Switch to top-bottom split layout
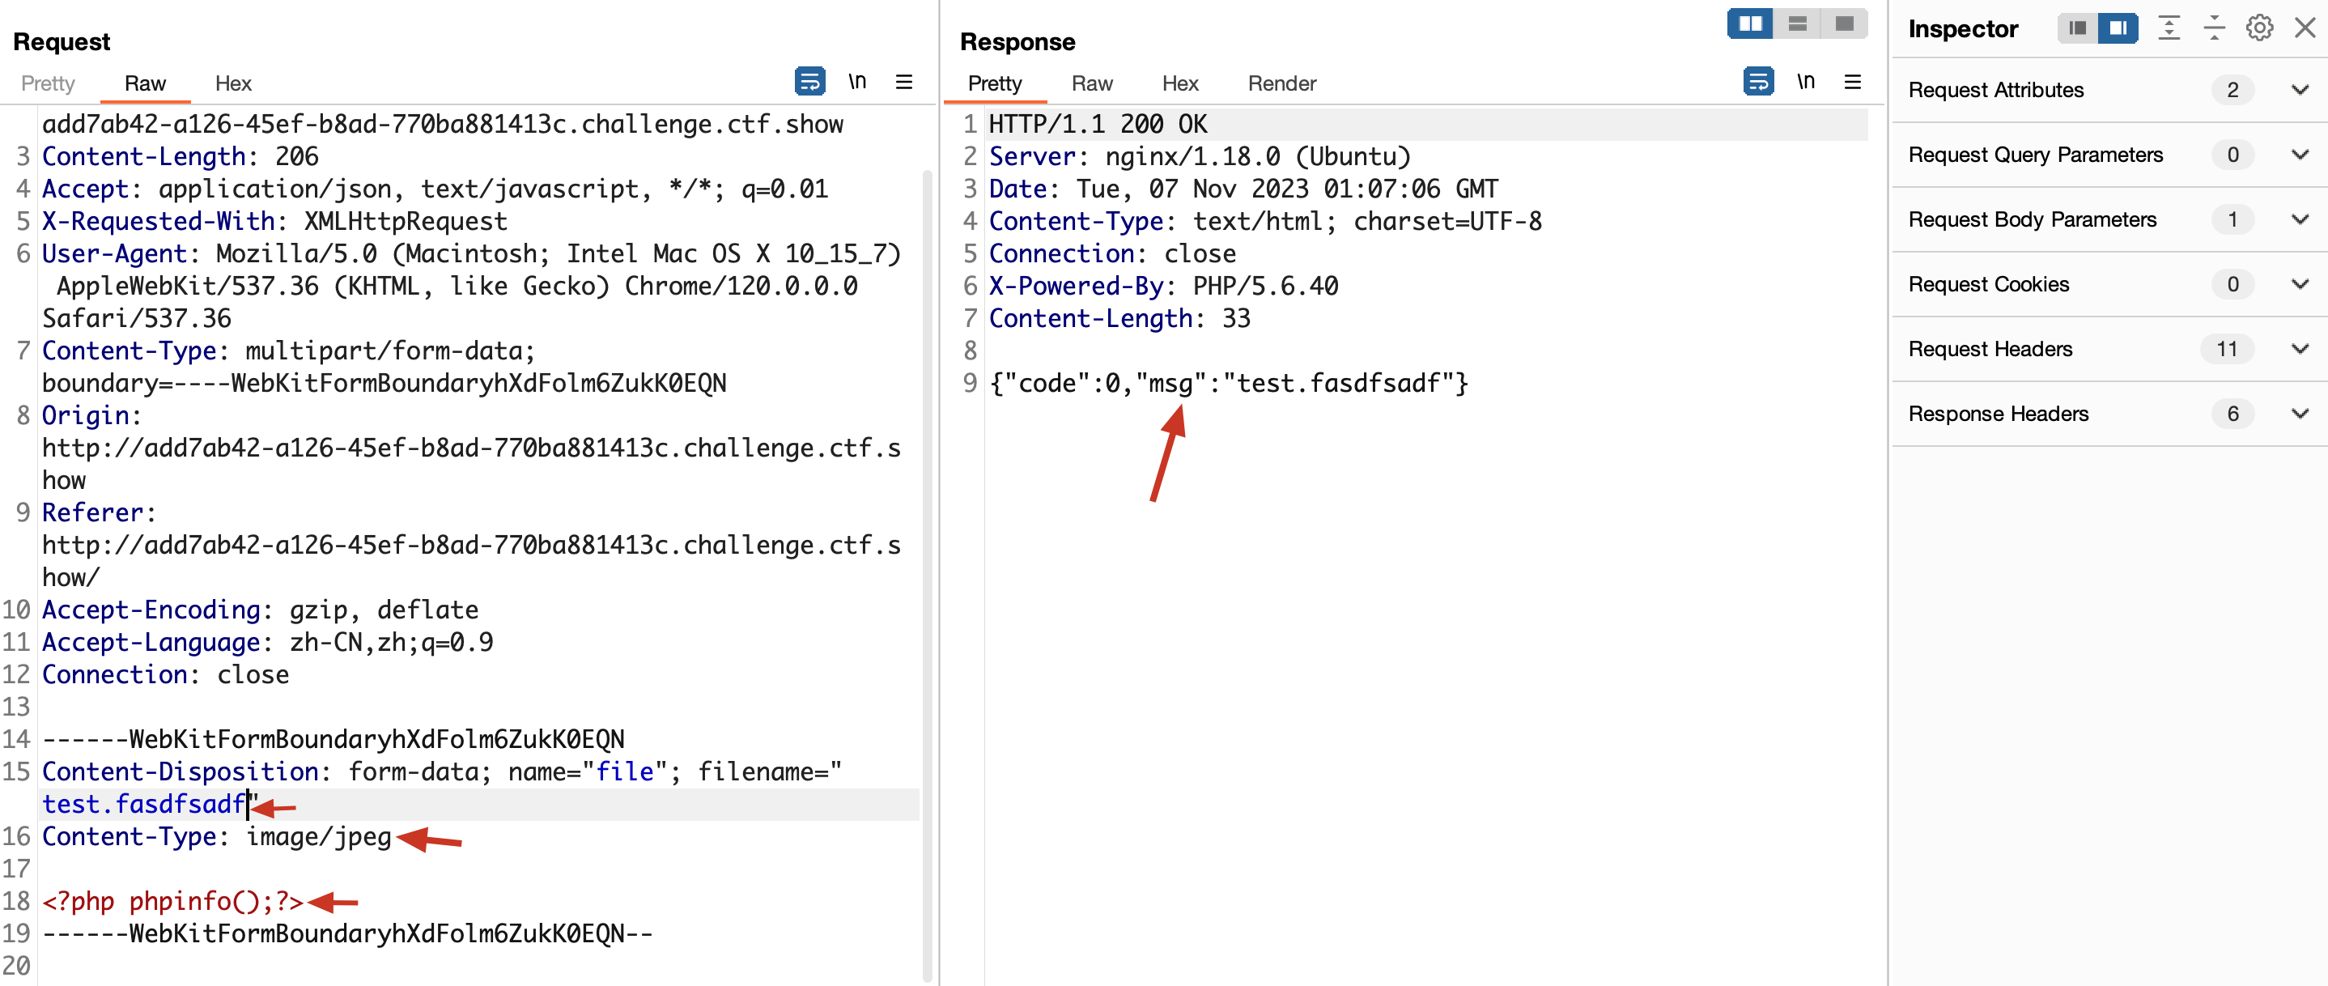Viewport: 2328px width, 986px height. click(x=1798, y=24)
